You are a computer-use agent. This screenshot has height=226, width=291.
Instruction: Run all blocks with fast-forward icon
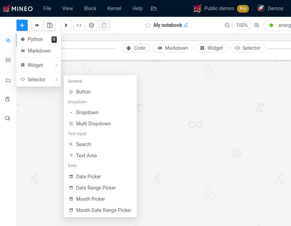click(37, 25)
